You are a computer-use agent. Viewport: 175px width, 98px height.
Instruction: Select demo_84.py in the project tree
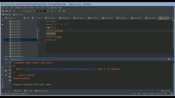tap(16, 21)
